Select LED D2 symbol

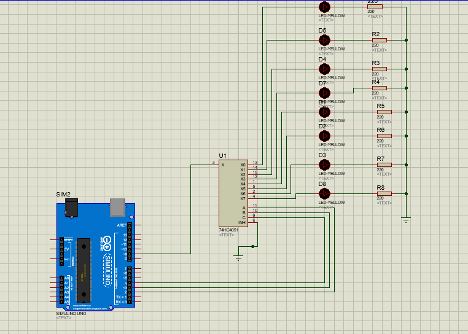click(324, 136)
